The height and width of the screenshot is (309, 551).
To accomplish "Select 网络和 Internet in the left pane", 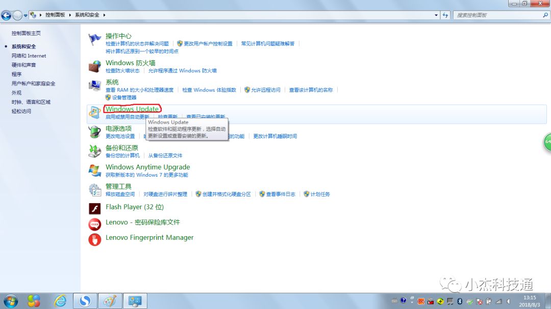I will click(x=29, y=56).
